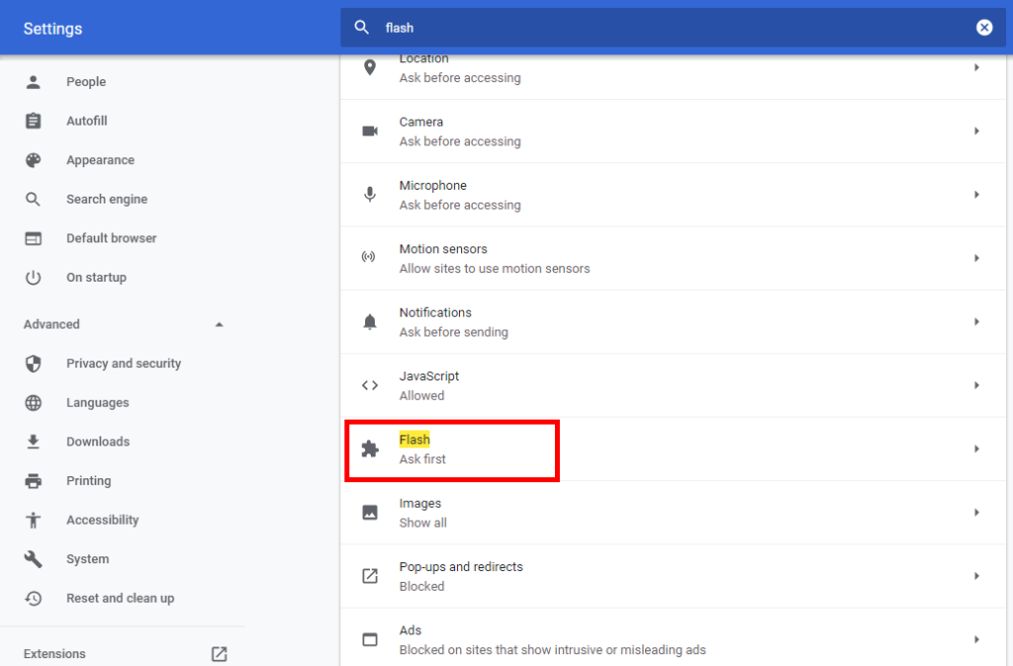Image resolution: width=1013 pixels, height=666 pixels.
Task: Click the Images picture icon
Action: (x=370, y=513)
